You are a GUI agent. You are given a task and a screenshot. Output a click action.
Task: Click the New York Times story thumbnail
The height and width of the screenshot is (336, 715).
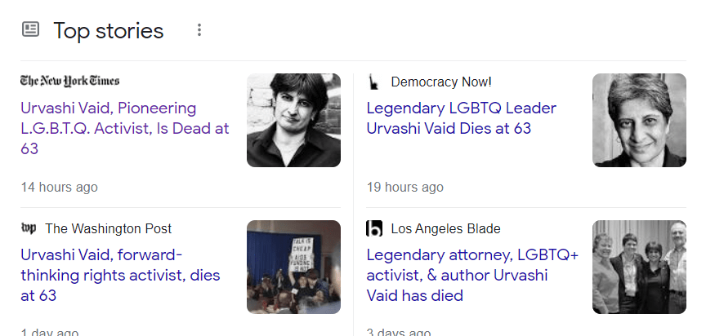point(293,120)
